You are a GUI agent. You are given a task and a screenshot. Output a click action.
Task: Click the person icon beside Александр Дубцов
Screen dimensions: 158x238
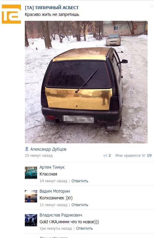[27, 149]
